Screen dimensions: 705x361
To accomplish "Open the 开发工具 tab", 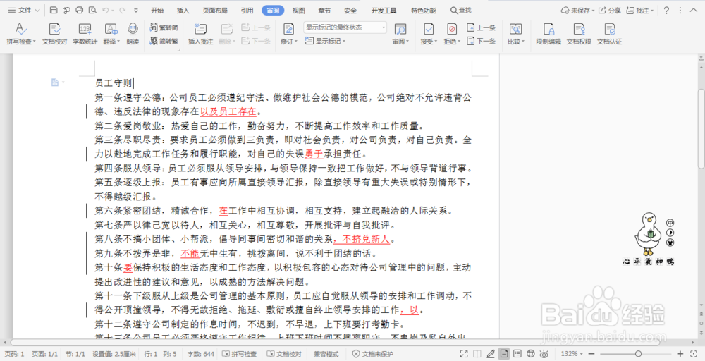I will [x=384, y=11].
